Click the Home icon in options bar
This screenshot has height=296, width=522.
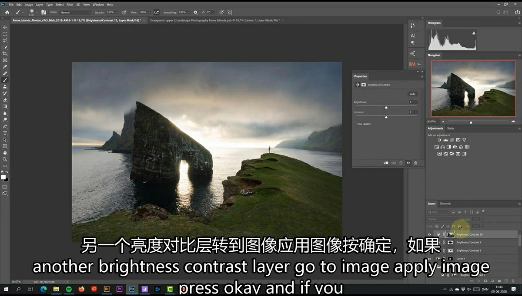[7, 12]
